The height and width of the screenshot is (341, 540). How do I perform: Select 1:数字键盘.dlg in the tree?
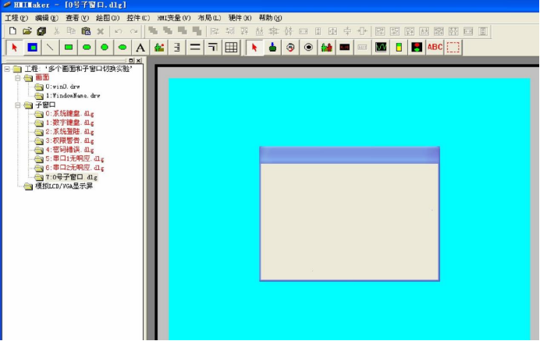coord(69,123)
